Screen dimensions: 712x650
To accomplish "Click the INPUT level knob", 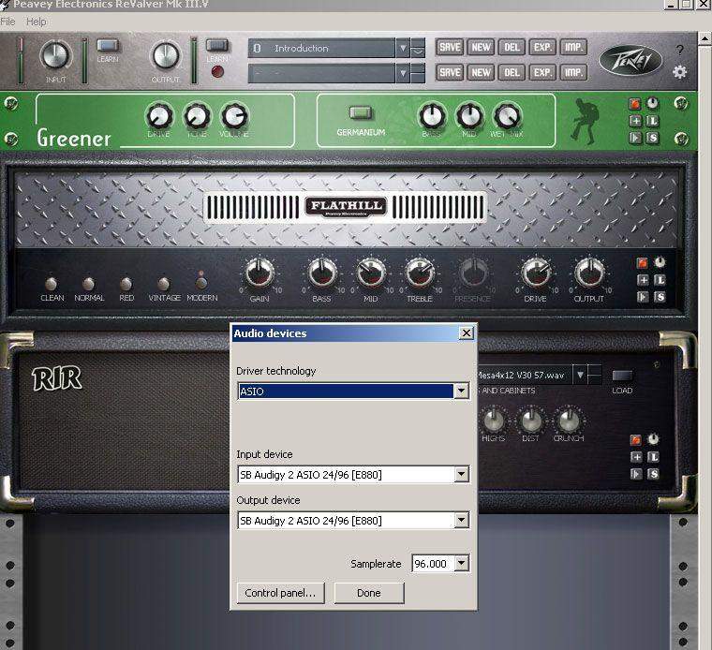I will (x=55, y=55).
